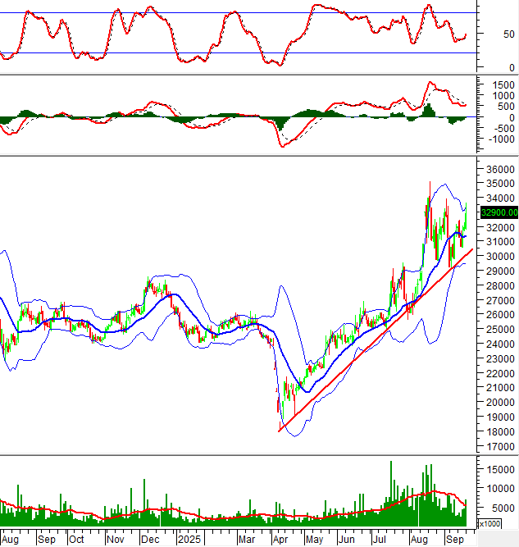Select the 29000 price axis label
The height and width of the screenshot is (547, 519).
coord(500,271)
